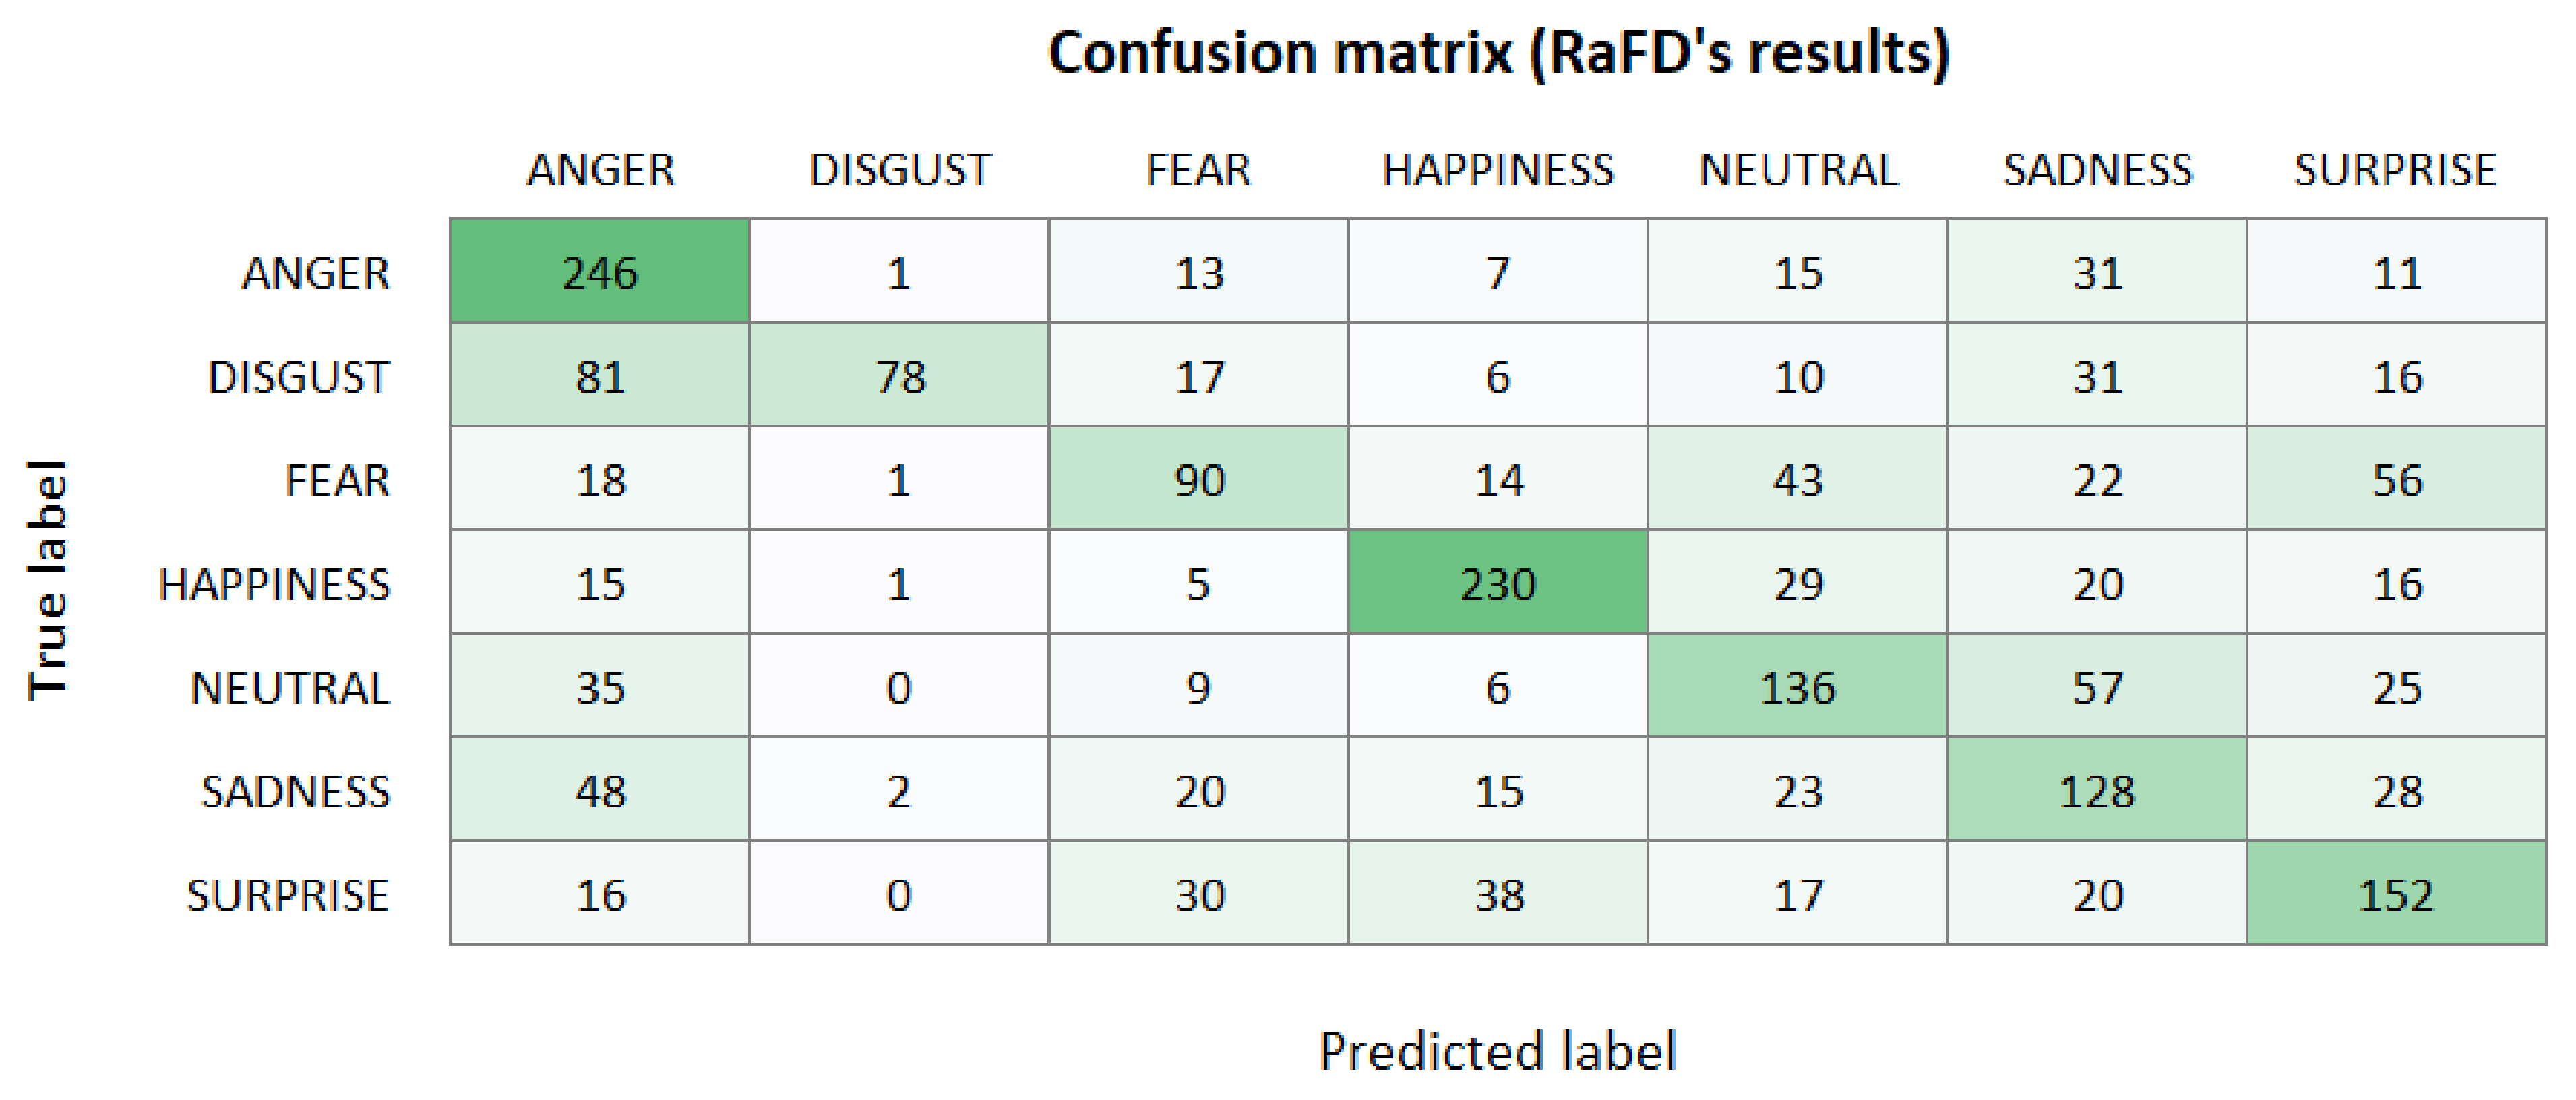Select the cell containing 136

1797,687
